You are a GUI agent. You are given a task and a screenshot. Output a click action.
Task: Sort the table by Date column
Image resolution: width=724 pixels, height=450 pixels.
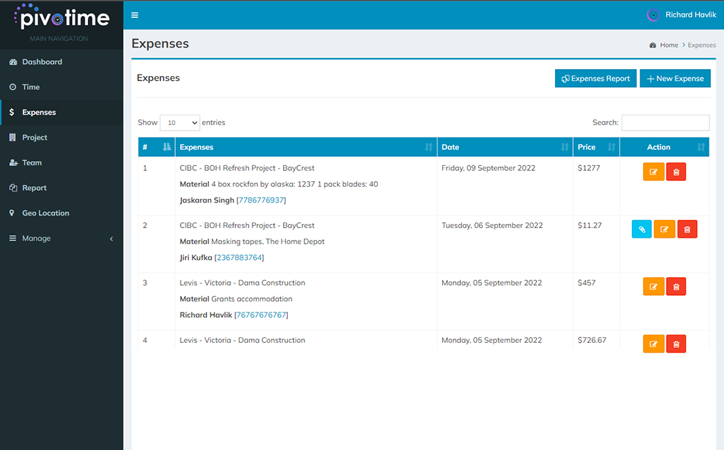505,147
